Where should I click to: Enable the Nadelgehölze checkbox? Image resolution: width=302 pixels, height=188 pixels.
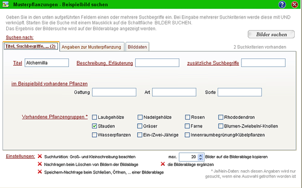point(140,117)
